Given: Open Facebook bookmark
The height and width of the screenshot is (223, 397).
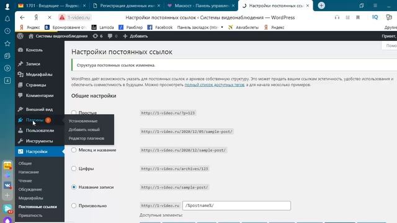Looking at the screenshot, I should point(160,27).
